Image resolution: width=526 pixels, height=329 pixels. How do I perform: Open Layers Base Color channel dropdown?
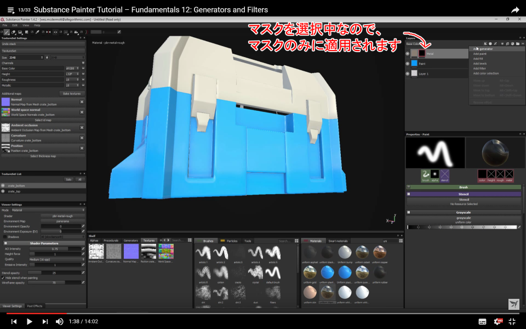[413, 44]
